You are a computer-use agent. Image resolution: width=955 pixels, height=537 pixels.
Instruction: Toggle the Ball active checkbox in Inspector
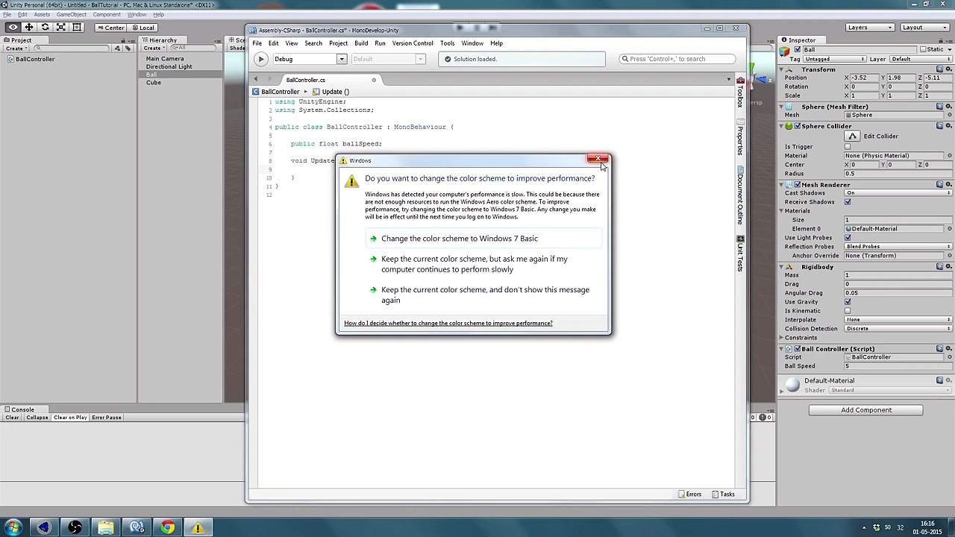[798, 49]
